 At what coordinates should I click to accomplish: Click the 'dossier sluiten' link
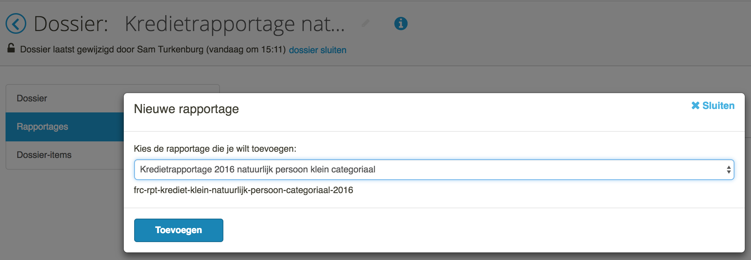click(x=317, y=50)
